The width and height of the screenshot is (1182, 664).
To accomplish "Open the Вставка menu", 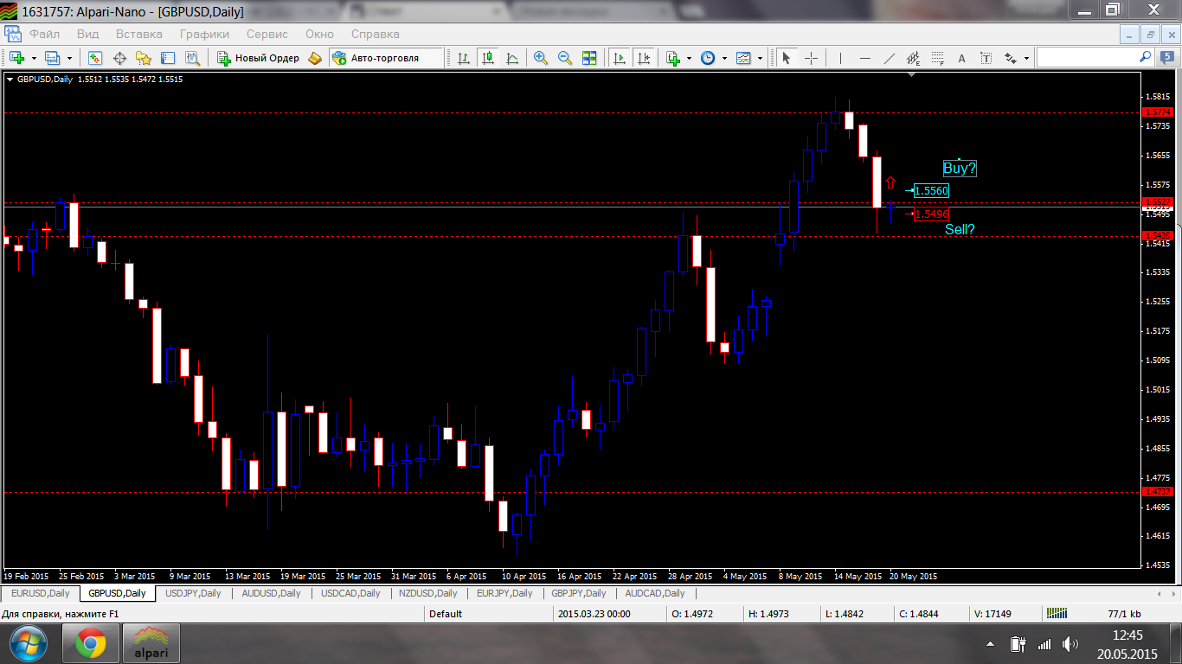I will (138, 34).
